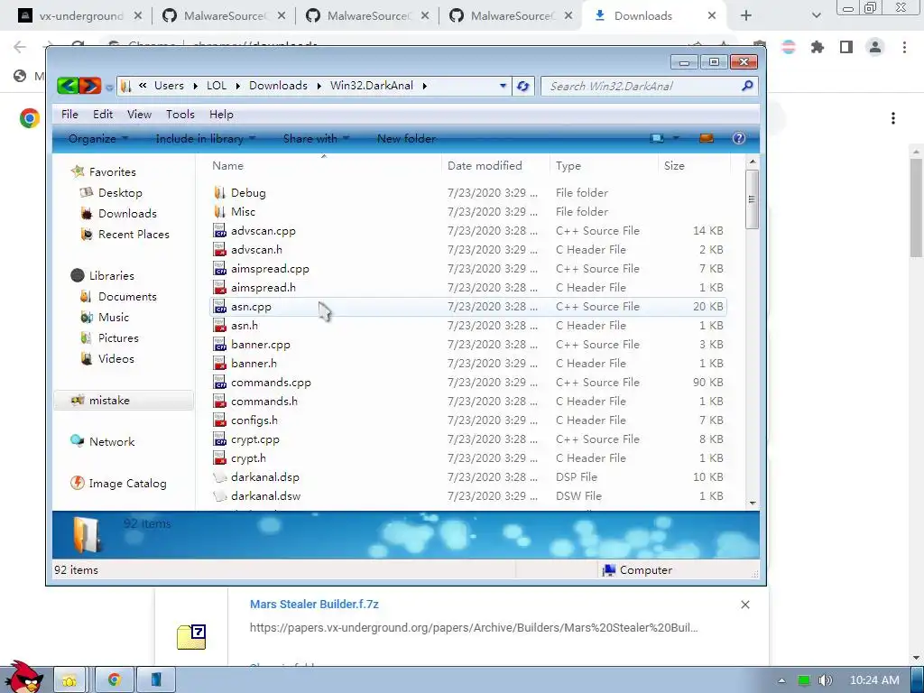Open Mars Stealer Builder.f.7z link in Chrome
Image resolution: width=924 pixels, height=693 pixels.
tap(313, 604)
